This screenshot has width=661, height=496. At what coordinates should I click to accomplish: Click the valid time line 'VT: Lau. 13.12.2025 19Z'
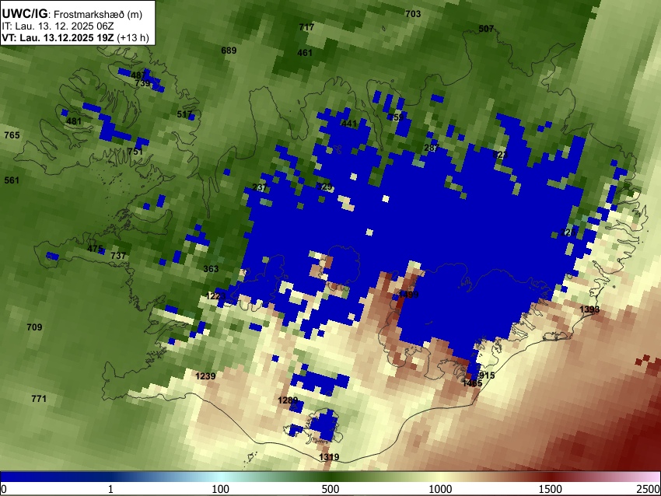click(x=58, y=37)
